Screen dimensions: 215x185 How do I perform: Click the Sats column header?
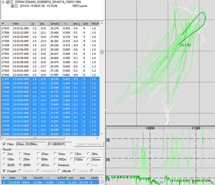coord(86,24)
